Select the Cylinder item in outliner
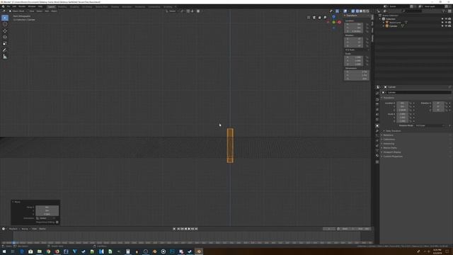453x255 pixels. click(x=394, y=26)
